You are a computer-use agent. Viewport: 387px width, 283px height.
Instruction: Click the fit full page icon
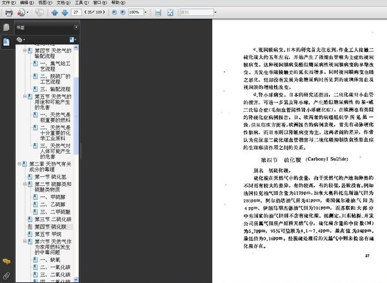[x=170, y=12]
